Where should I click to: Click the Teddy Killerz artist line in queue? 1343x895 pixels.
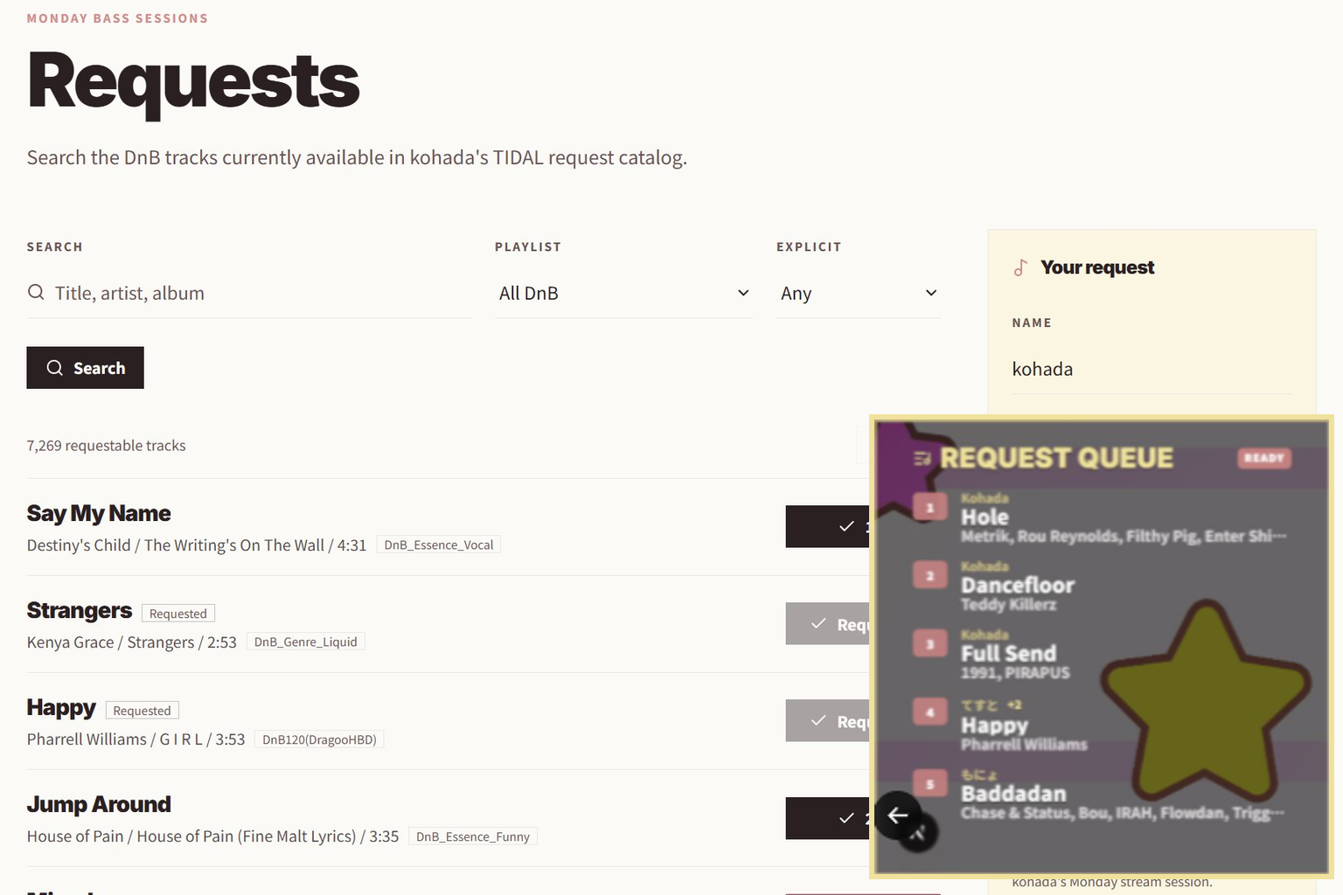tap(1008, 605)
